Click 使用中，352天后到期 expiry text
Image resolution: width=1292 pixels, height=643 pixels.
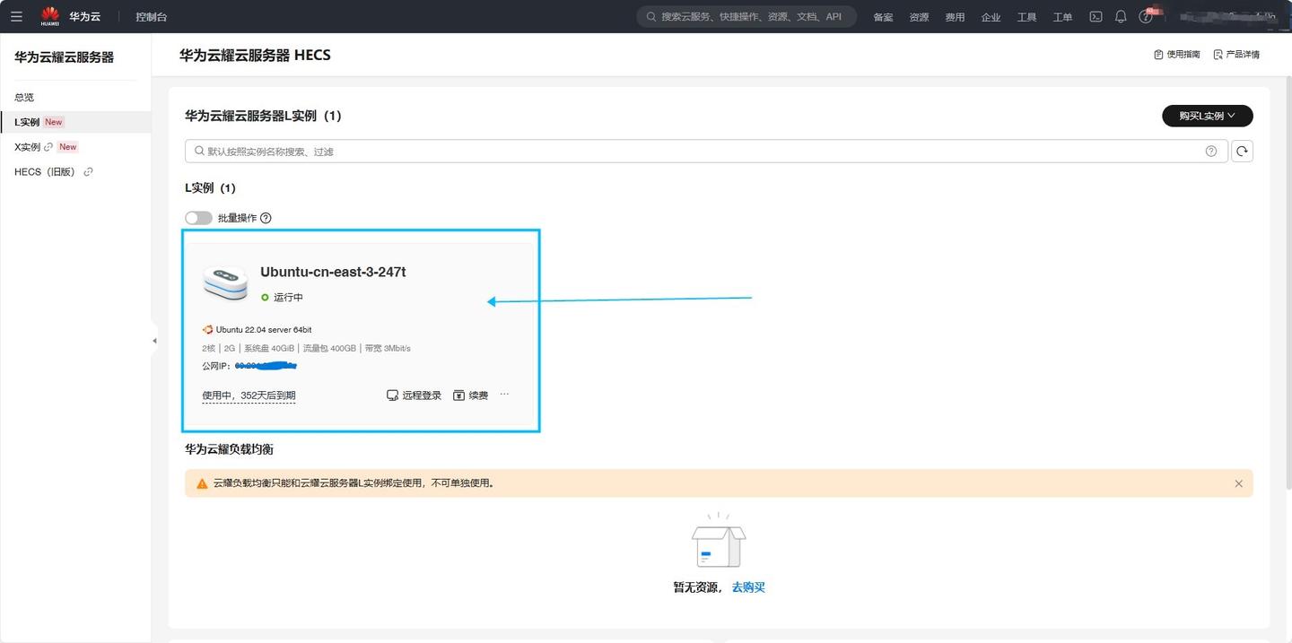(249, 395)
